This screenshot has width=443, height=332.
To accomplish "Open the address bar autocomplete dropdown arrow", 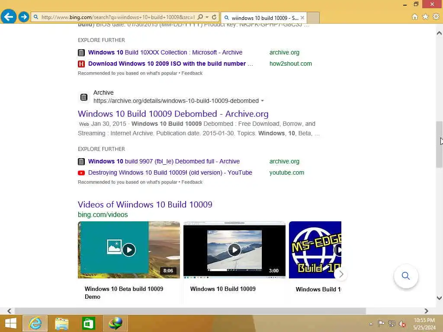I will coord(207,17).
